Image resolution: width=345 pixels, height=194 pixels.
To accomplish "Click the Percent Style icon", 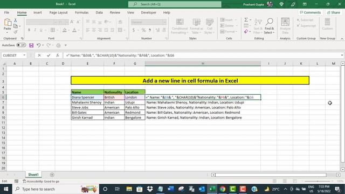I will (143, 30).
